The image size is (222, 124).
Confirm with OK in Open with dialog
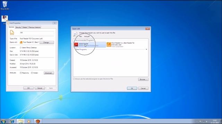[132, 88]
